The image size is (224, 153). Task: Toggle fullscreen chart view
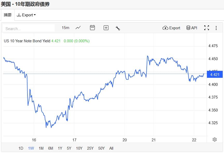[207, 28]
